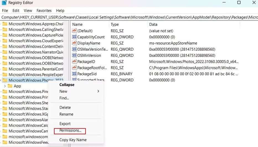Click the Registry Editor app icon in title bar
The height and width of the screenshot is (147, 258).
coord(4,3)
